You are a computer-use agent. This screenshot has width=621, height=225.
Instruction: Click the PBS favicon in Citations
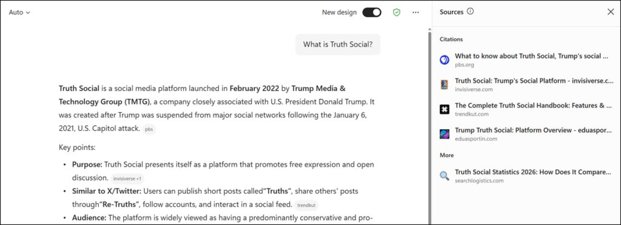[445, 60]
